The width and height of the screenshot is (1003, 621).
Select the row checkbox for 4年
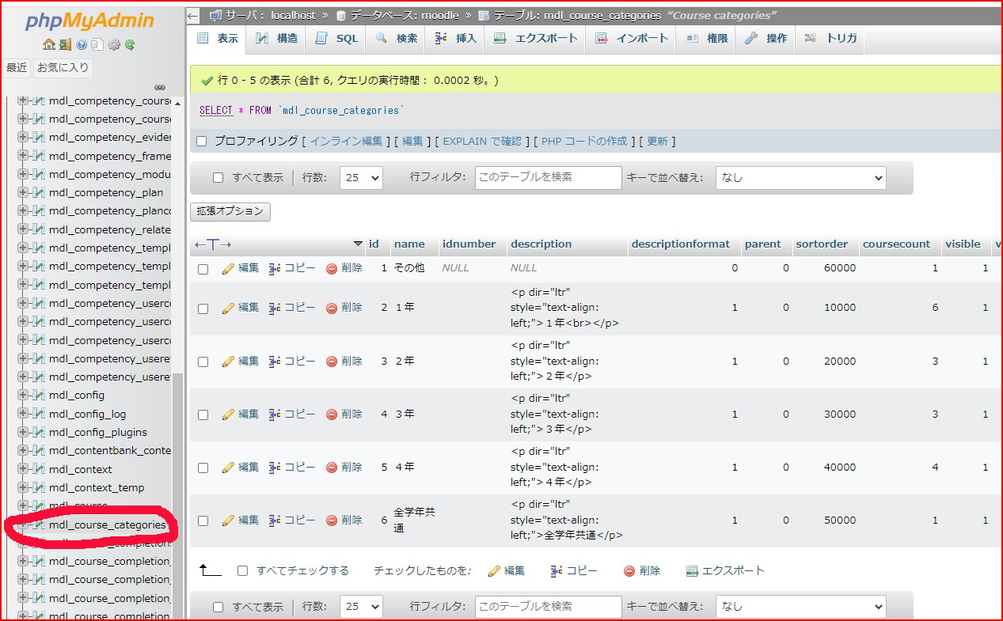point(203,468)
